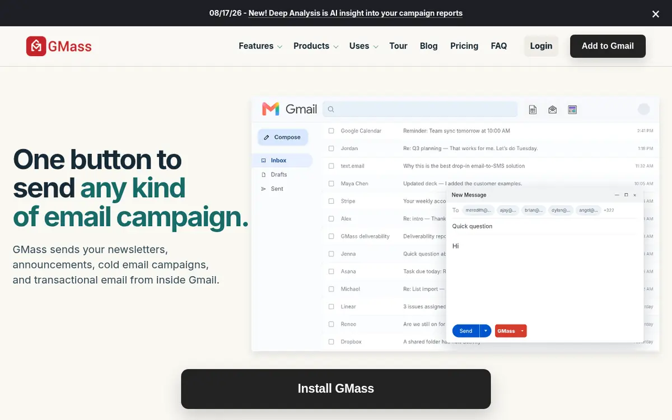Select the checkbox beside Alex
This screenshot has height=420, width=672.
point(331,219)
